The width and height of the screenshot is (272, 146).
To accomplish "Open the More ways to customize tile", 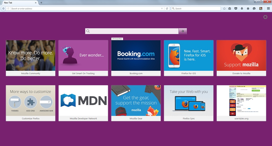I will pyautogui.click(x=31, y=101).
